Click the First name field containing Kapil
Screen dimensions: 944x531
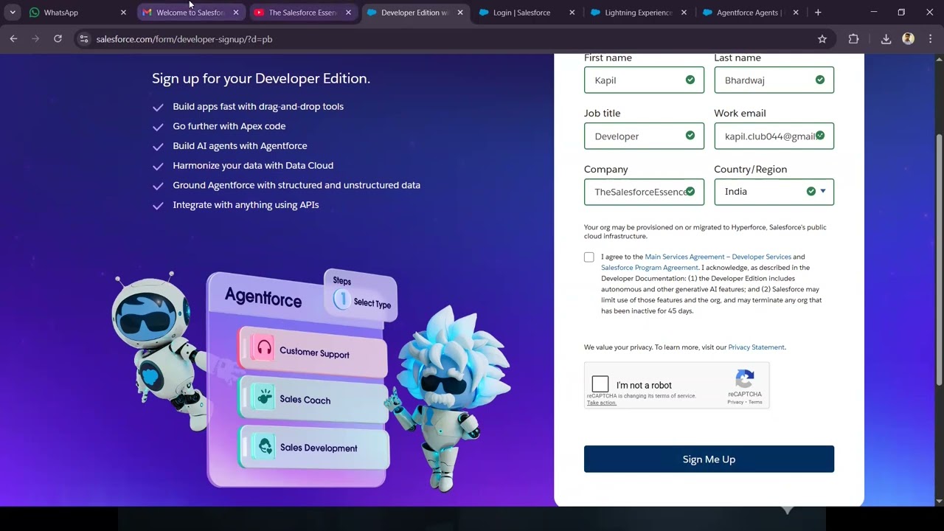coord(644,80)
